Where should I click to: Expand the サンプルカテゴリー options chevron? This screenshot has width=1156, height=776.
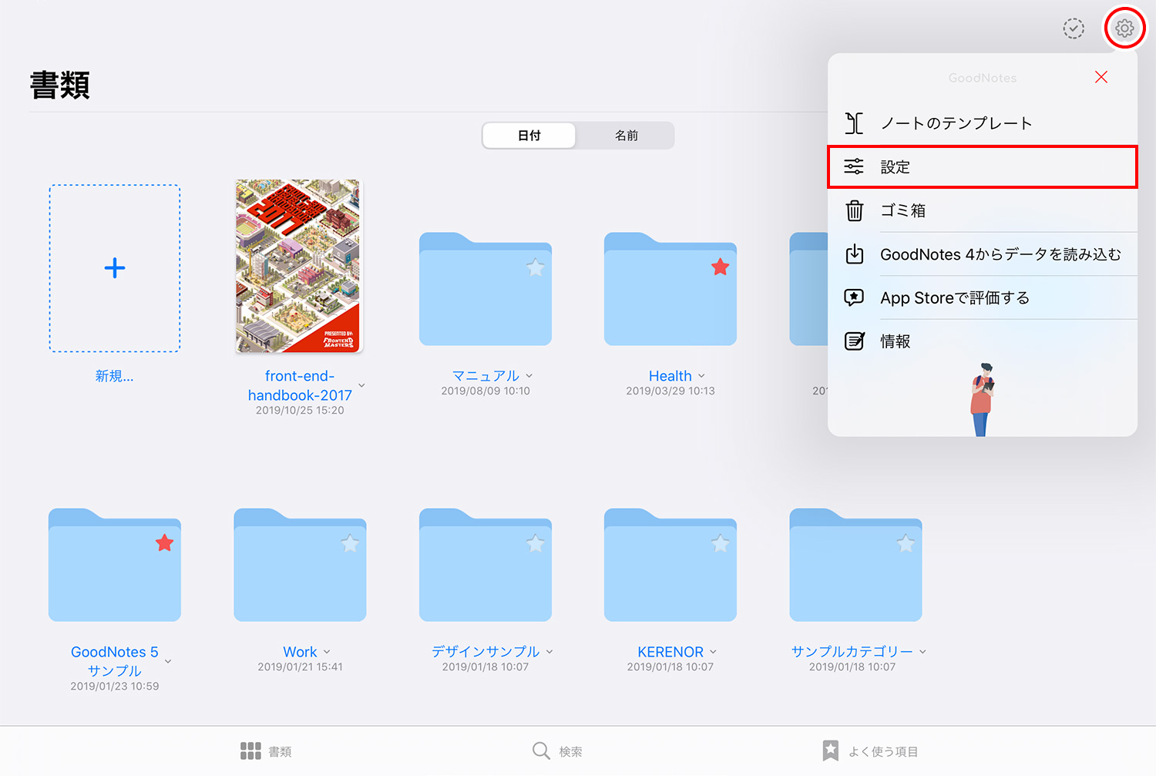(x=922, y=652)
